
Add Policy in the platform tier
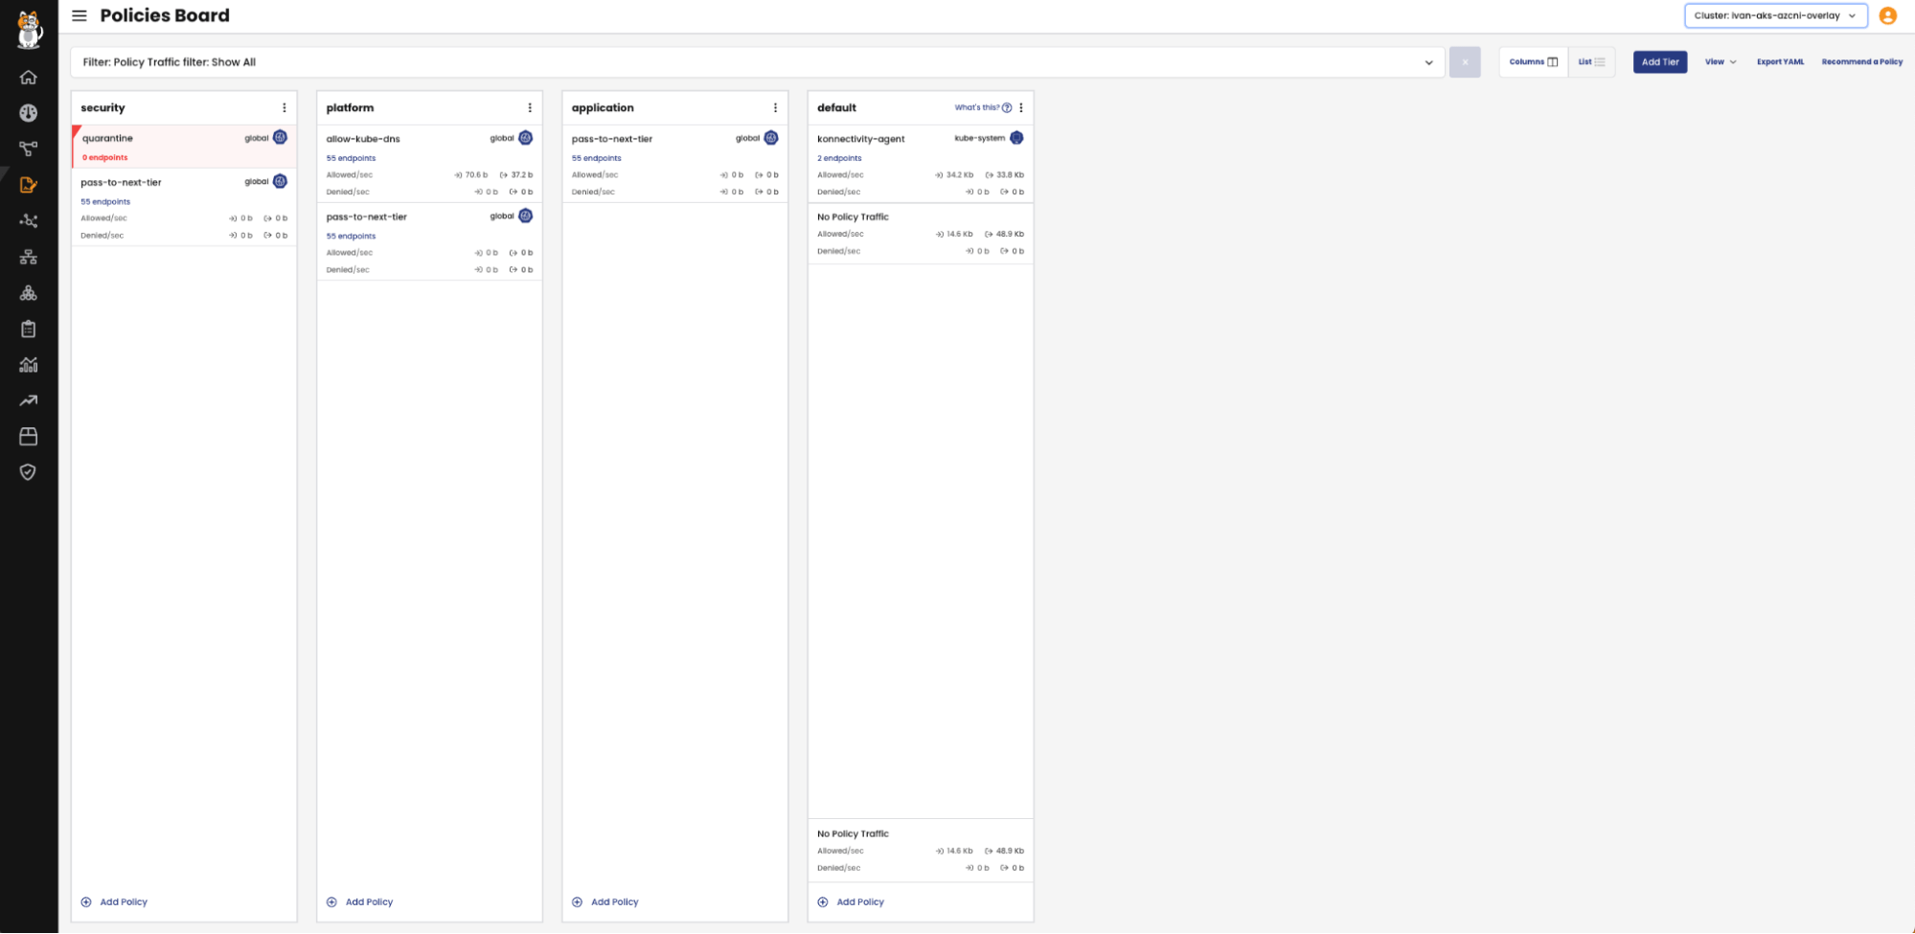coord(359,902)
